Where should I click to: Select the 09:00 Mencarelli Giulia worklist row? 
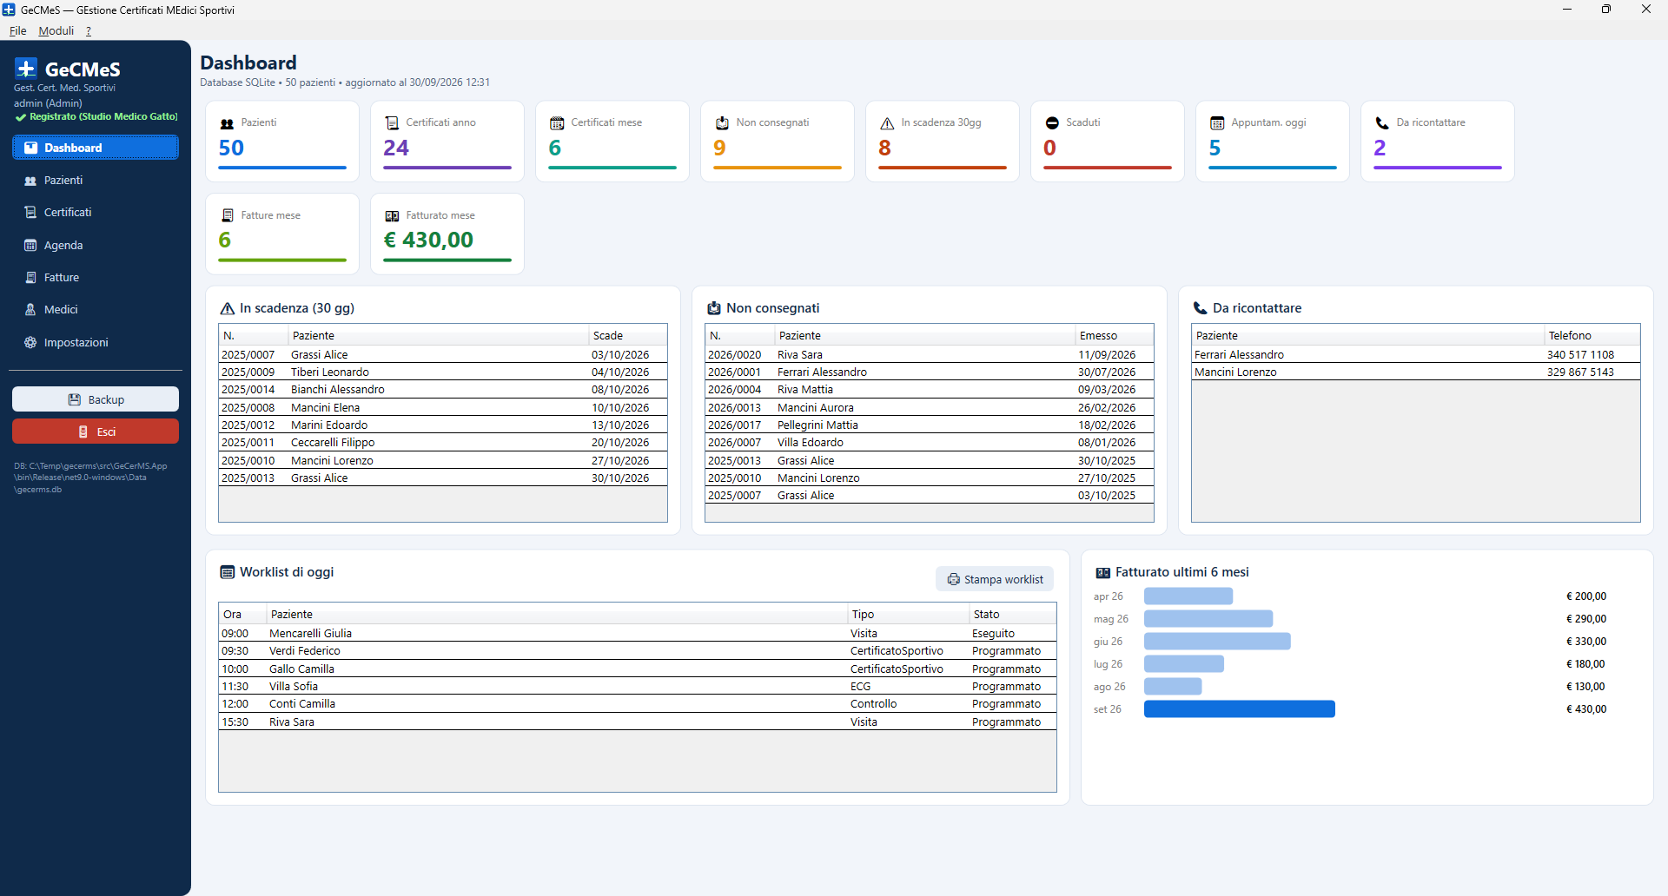638,634
